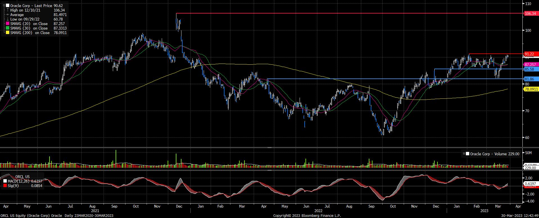This screenshot has width=539, height=218.
Task: Open the yellow SMAVG (200) color swatch
Action: pos(8,33)
